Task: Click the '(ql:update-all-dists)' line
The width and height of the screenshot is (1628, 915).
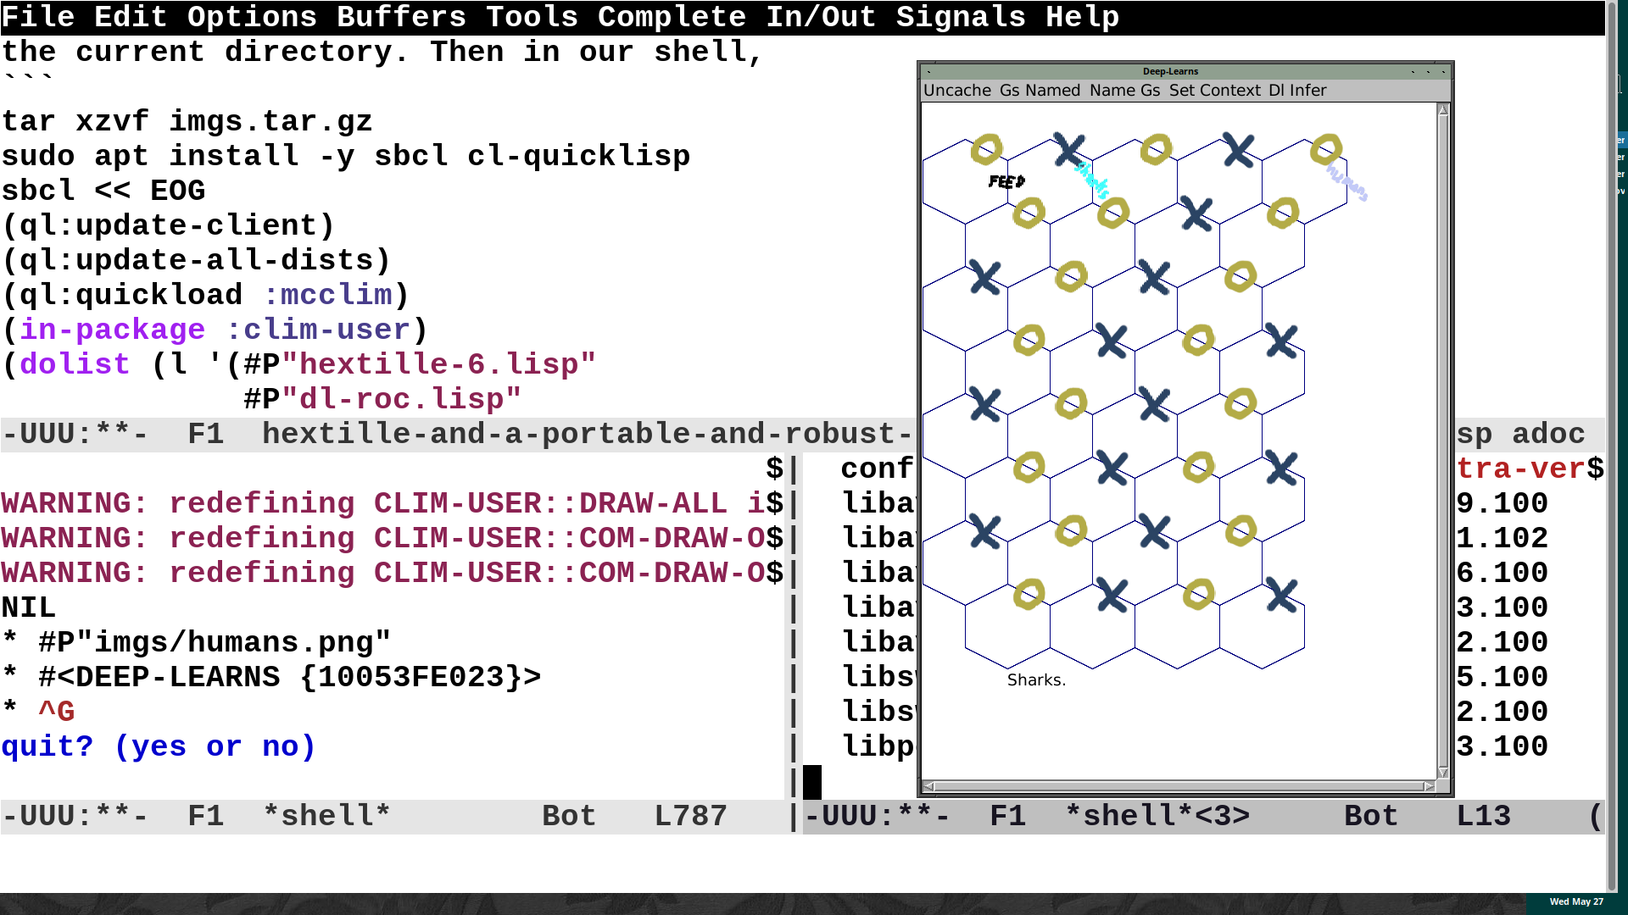Action: [x=197, y=260]
